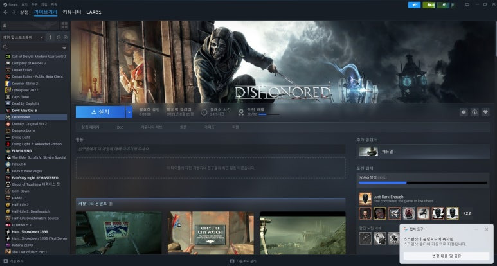Click the library search magnifier icon

point(5,47)
